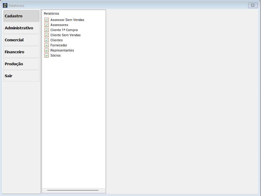Click the Assessores report clipboard icon
Image resolution: width=261 pixels, height=196 pixels.
[47, 25]
